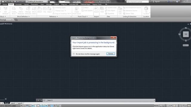Viewport: 191px width, 107px height.
Task: Click the N compass letter on ViewCube
Action: coord(186,28)
